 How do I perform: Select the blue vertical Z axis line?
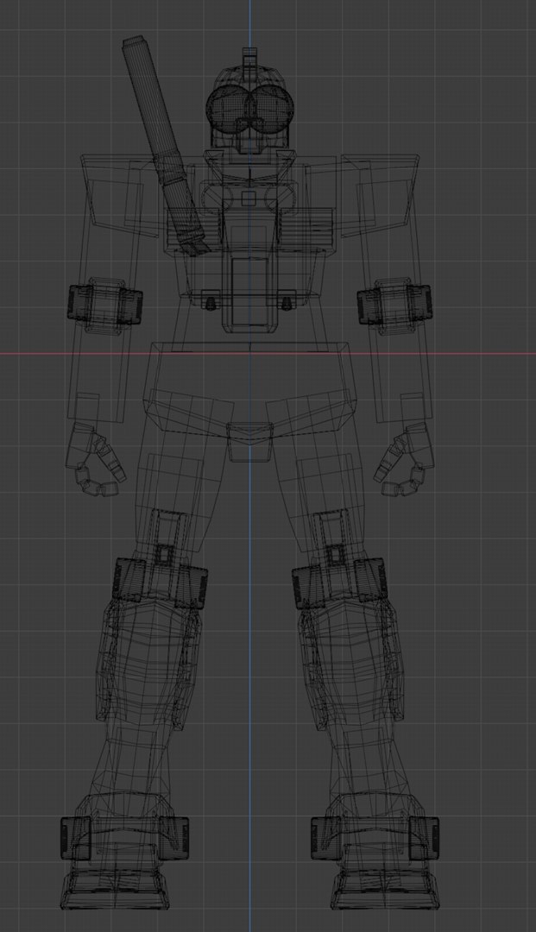(x=250, y=466)
